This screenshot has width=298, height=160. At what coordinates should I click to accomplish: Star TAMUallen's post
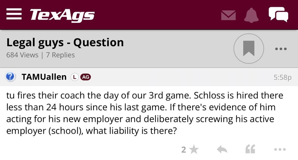pos(194,150)
